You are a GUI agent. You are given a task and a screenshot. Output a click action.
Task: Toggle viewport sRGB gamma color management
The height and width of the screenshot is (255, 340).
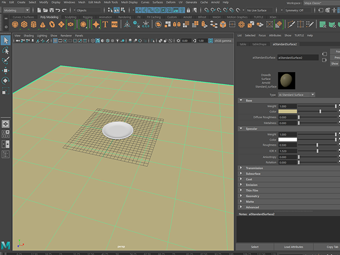click(x=210, y=40)
